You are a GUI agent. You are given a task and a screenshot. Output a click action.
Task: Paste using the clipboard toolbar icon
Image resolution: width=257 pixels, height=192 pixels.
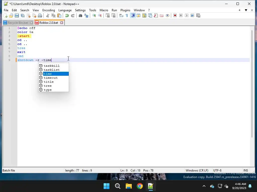59,15
